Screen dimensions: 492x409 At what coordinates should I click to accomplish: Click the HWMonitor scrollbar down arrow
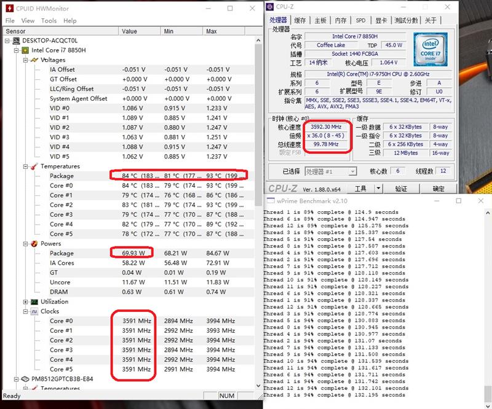tap(258, 386)
